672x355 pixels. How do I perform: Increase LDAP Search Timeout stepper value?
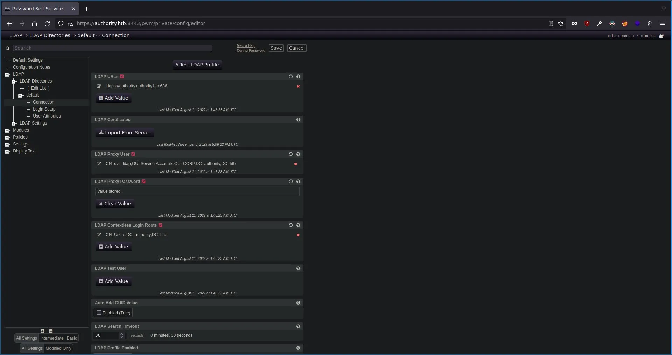122,334
